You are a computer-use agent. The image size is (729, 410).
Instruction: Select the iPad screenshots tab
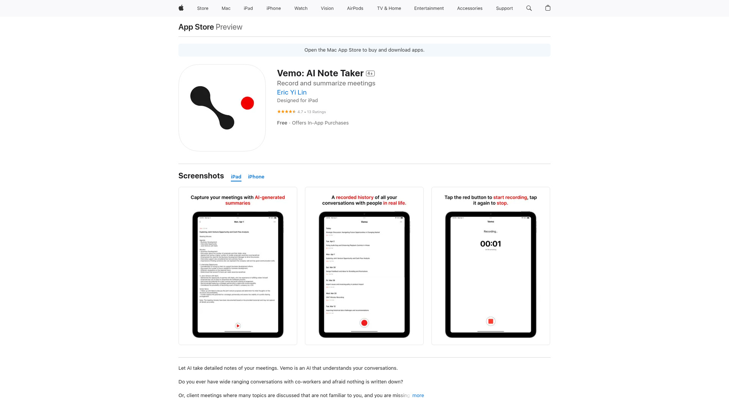pos(236,177)
